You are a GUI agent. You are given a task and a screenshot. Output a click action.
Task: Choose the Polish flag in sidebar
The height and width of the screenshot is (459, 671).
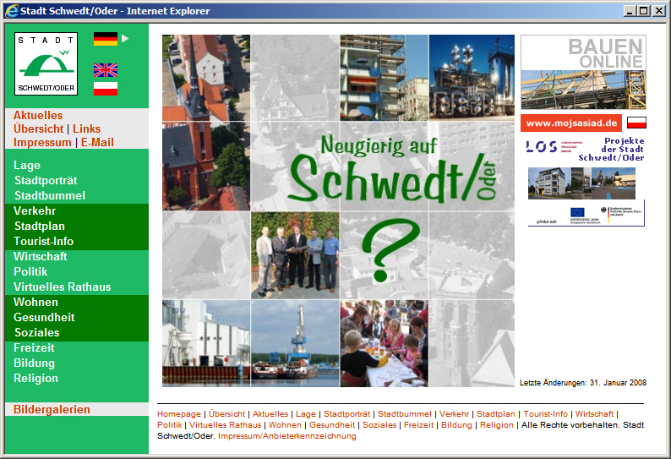tap(106, 88)
